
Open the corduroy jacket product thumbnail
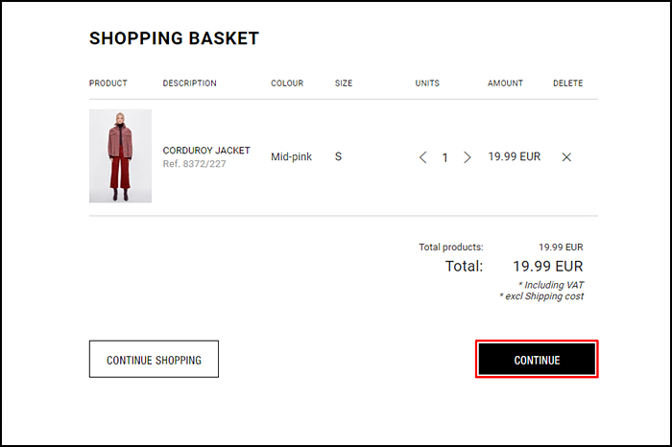click(x=120, y=155)
